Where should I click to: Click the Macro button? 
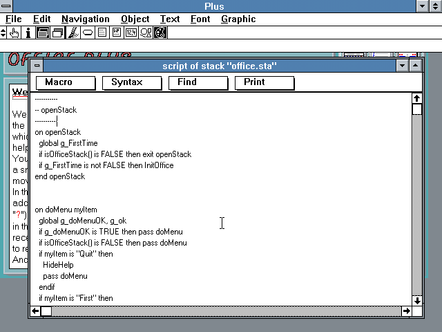click(66, 83)
